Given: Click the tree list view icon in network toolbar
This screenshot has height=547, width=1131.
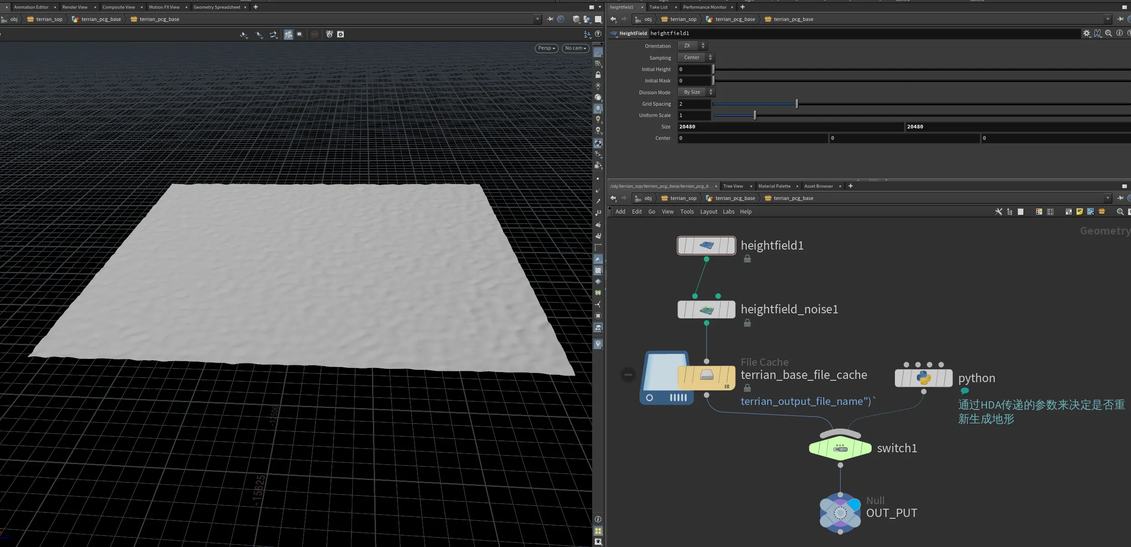Looking at the screenshot, I should [x=1010, y=212].
